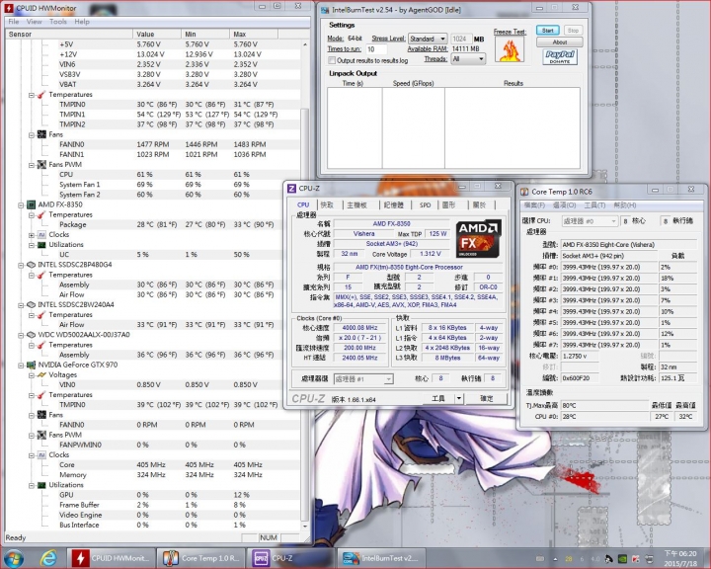711x569 pixels.
Task: Select the Package temperature row under FX-8350
Action: point(153,224)
